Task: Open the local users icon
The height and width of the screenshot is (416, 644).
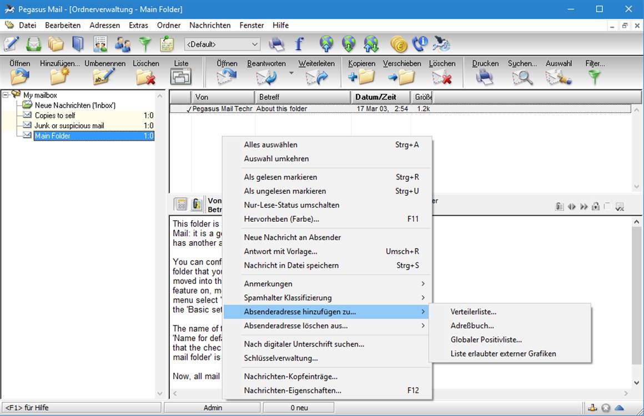Action: point(122,44)
